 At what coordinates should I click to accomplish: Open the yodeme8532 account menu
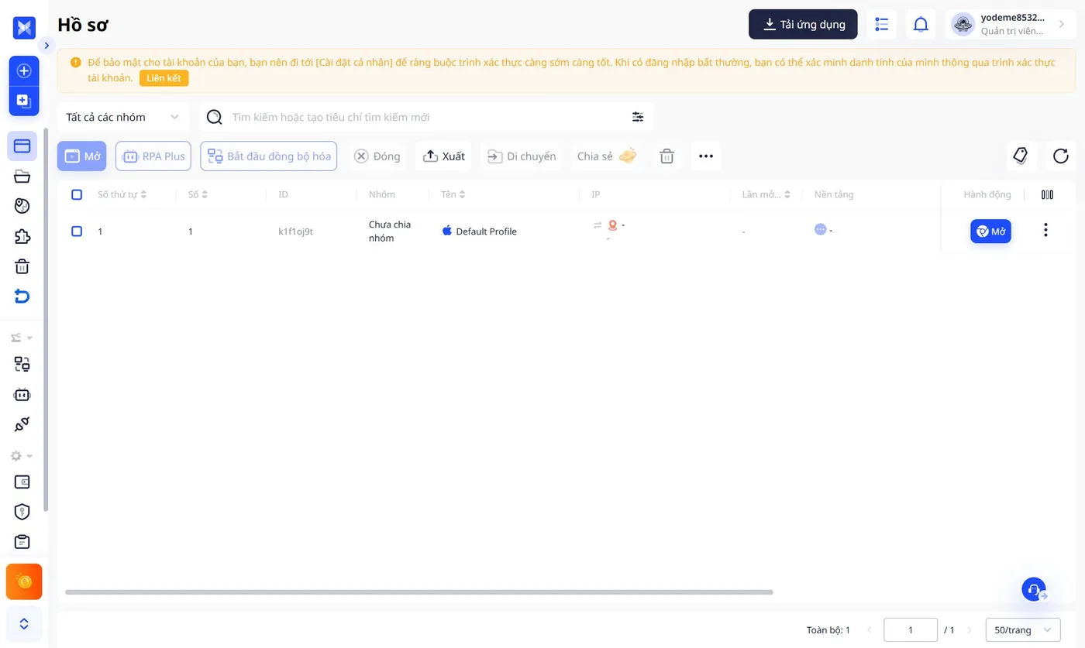(x=1011, y=24)
